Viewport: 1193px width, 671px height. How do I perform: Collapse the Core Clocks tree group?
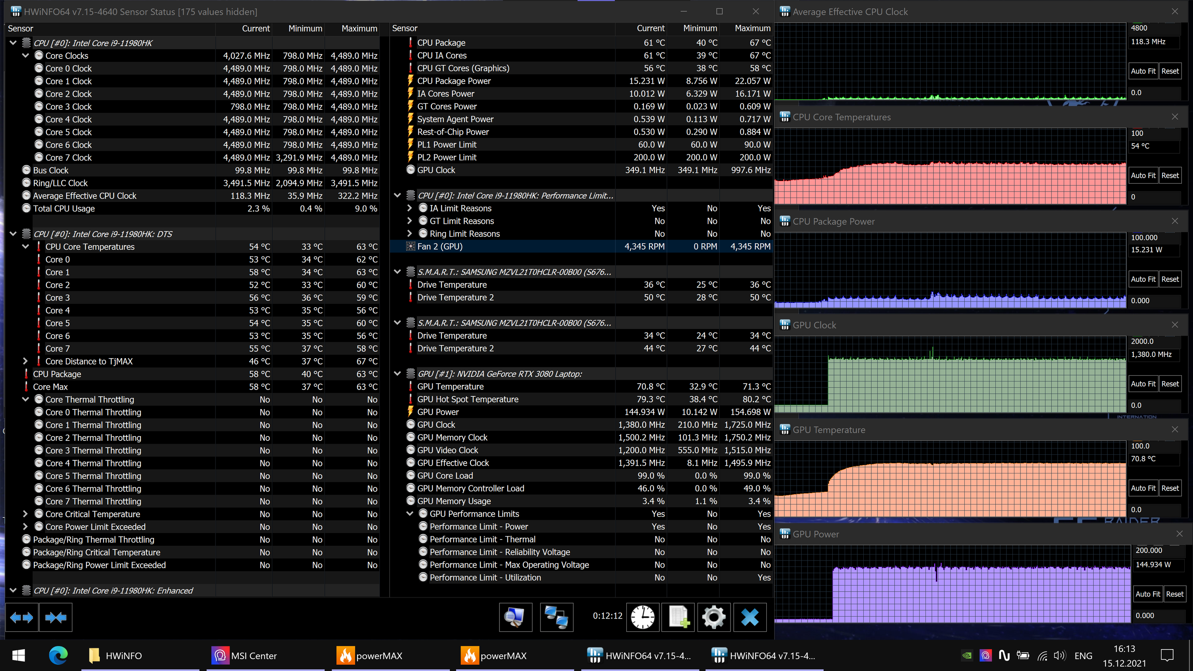point(25,56)
